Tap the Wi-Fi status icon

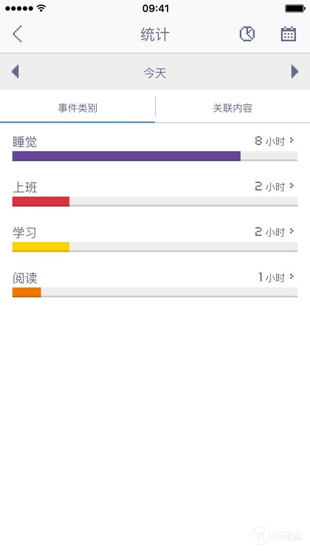41,8
